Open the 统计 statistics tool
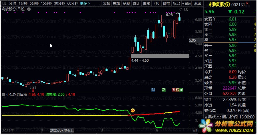 pos(136,3)
